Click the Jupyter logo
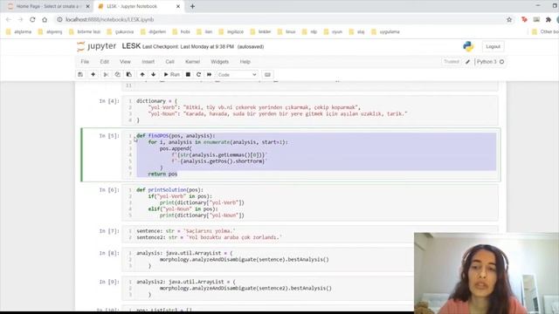 click(x=96, y=46)
